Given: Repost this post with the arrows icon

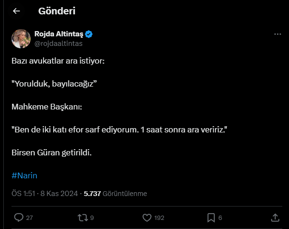Looking at the screenshot, I should (83, 218).
